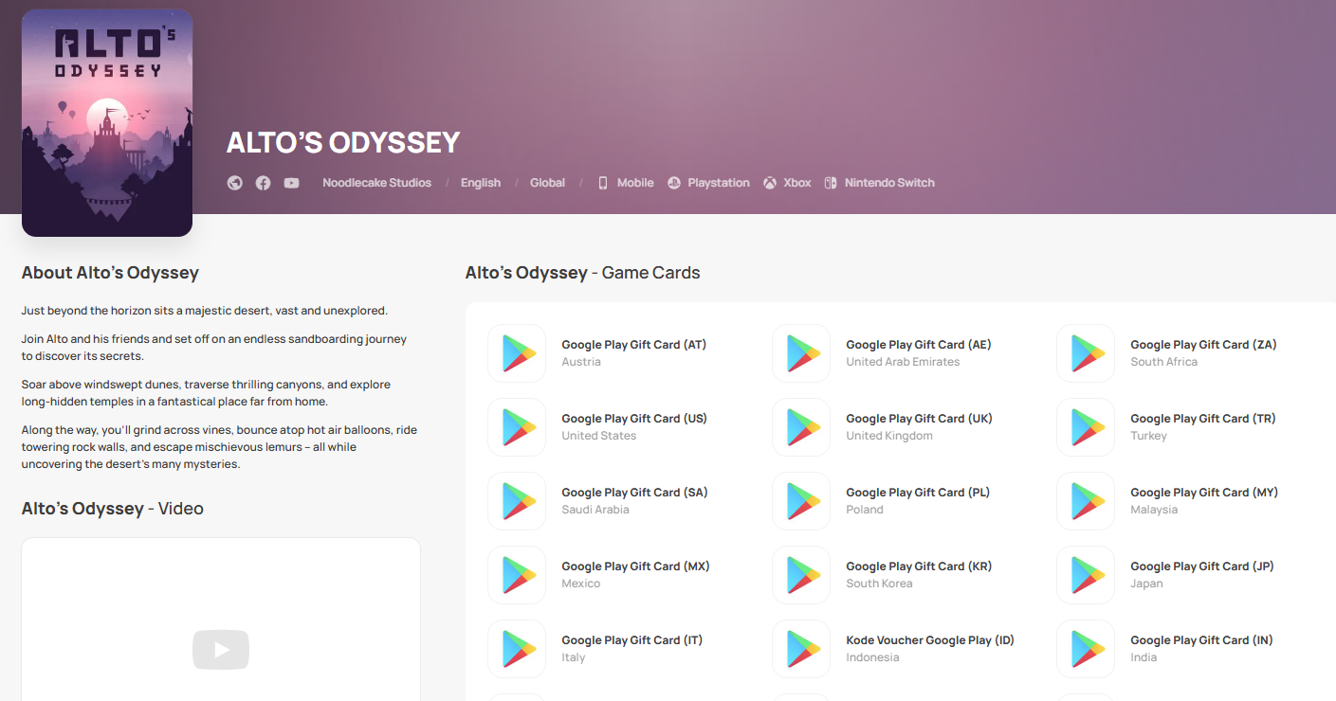Open the Facebook icon in header
Image resolution: width=1336 pixels, height=701 pixels.
click(x=264, y=183)
